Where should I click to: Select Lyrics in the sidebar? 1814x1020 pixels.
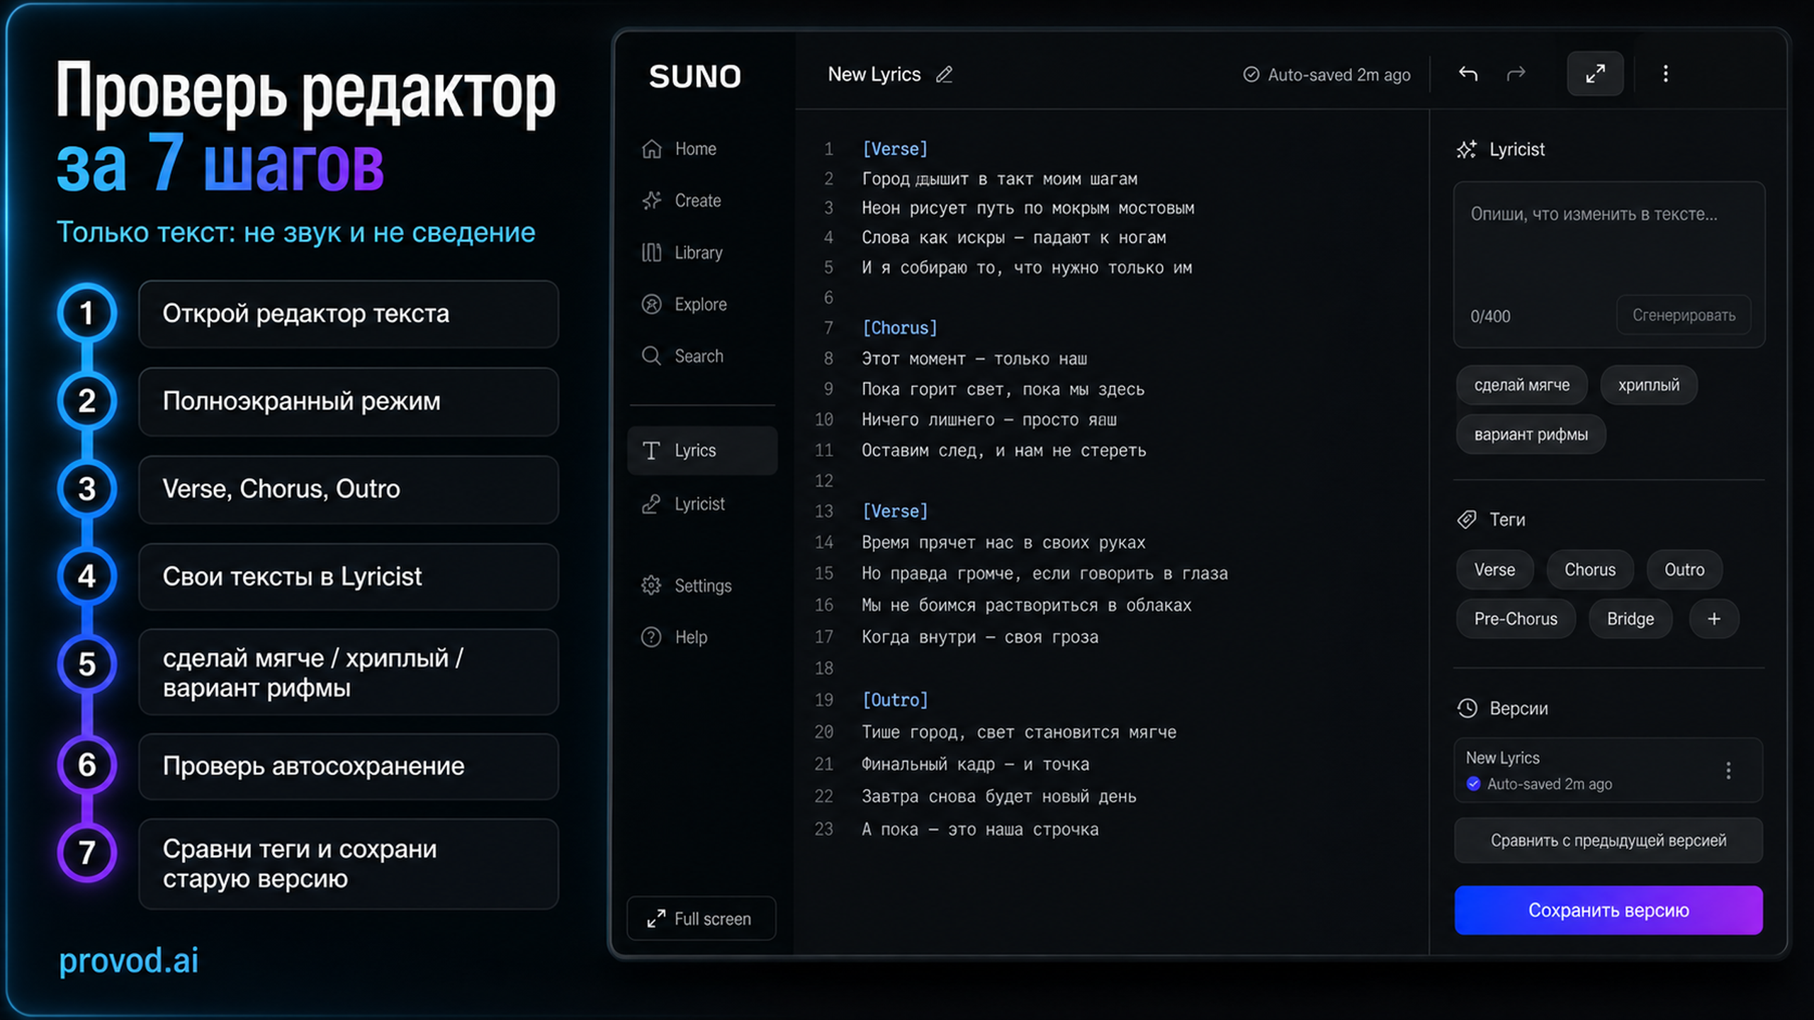pyautogui.click(x=702, y=450)
